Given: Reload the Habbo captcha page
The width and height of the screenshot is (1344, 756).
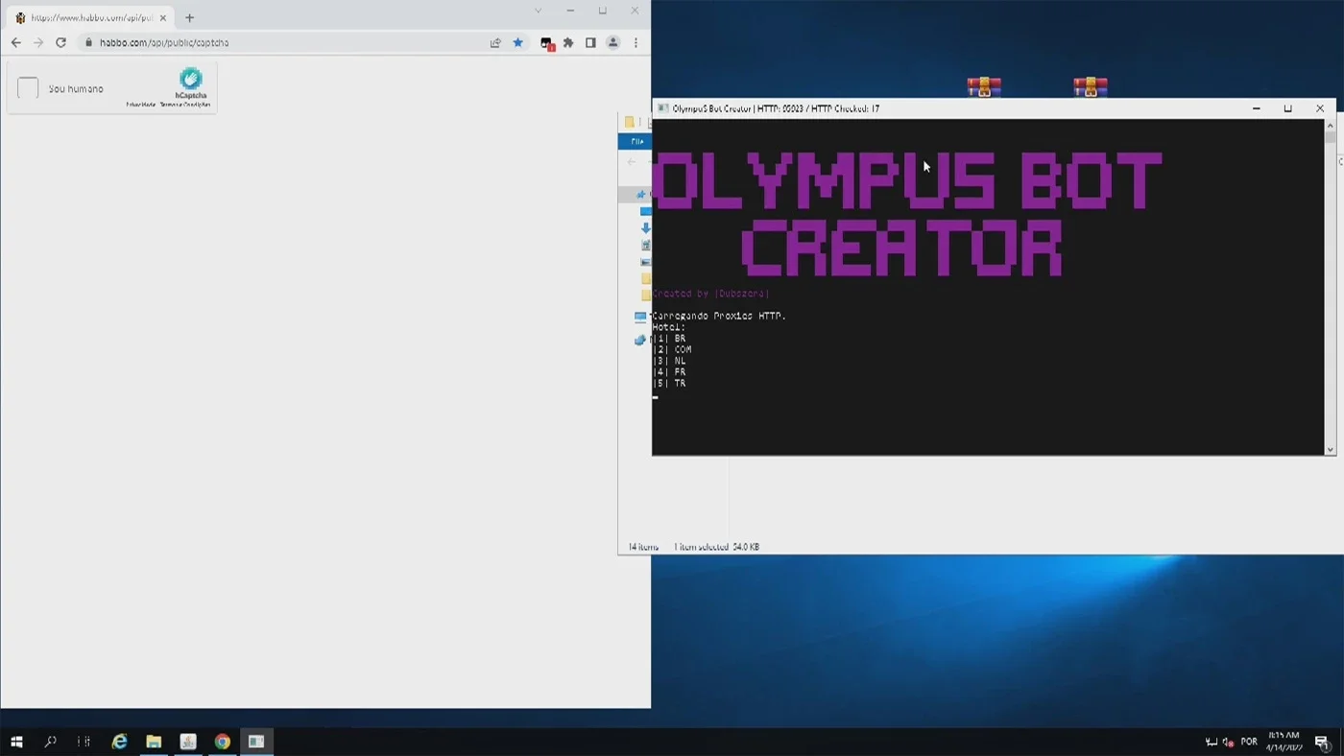Looking at the screenshot, I should 60,42.
